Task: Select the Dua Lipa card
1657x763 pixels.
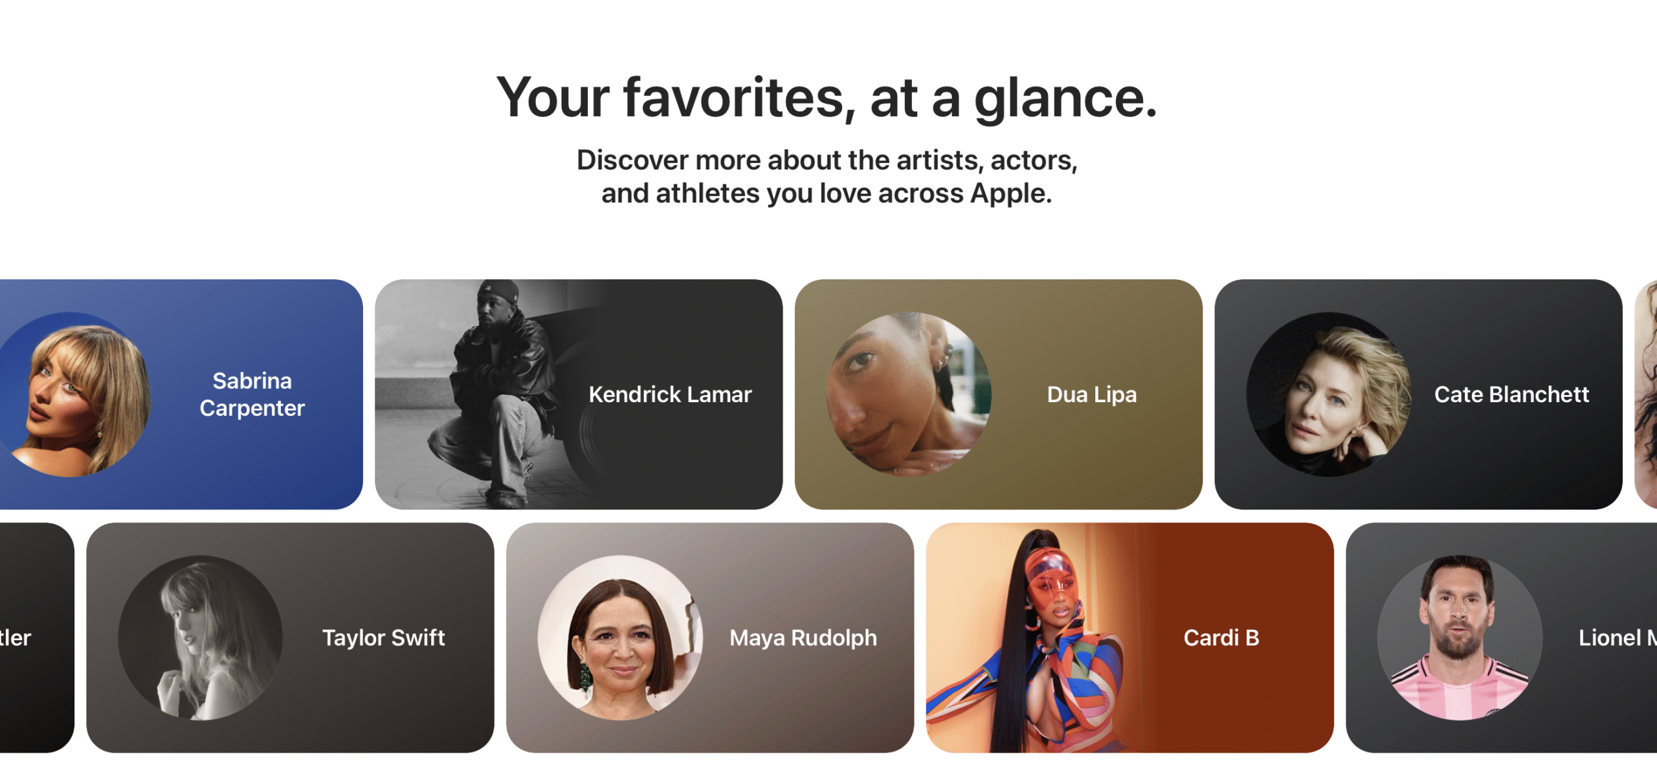Action: 999,394
